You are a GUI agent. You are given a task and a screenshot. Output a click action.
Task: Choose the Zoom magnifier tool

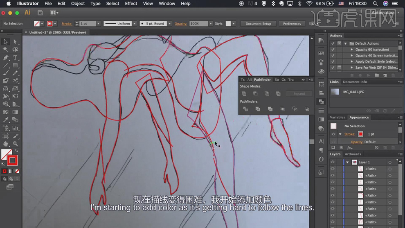point(15,144)
